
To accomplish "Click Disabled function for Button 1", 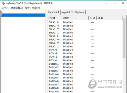I will [x=68, y=64].
